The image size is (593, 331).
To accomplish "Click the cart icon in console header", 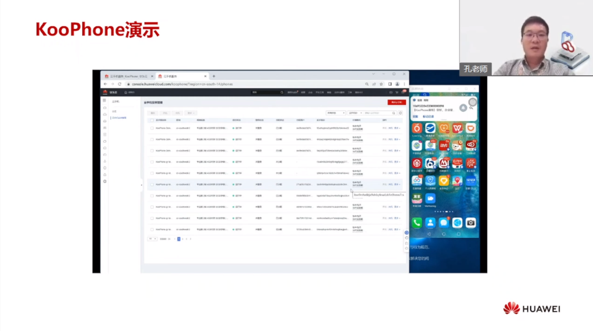I will (396, 92).
